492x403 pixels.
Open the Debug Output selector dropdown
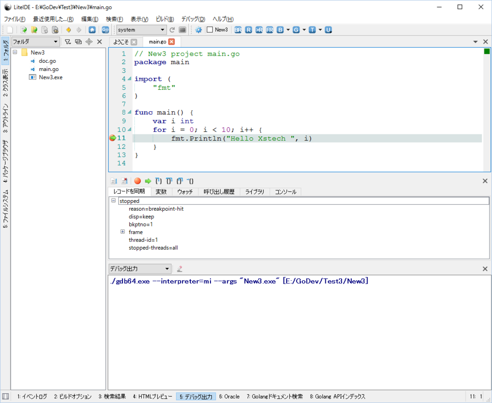click(140, 269)
